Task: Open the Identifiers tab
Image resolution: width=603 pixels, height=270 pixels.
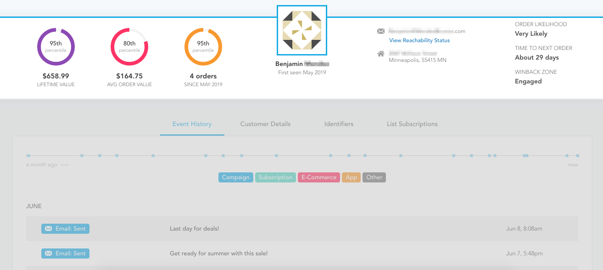Action: coord(339,124)
